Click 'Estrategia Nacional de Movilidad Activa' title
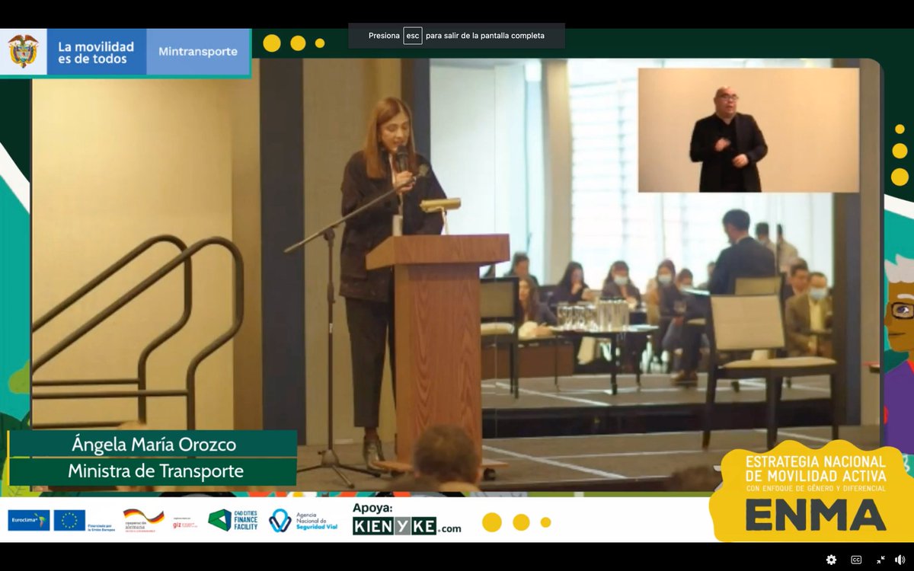Screen dimensions: 914x571 pos(815,469)
